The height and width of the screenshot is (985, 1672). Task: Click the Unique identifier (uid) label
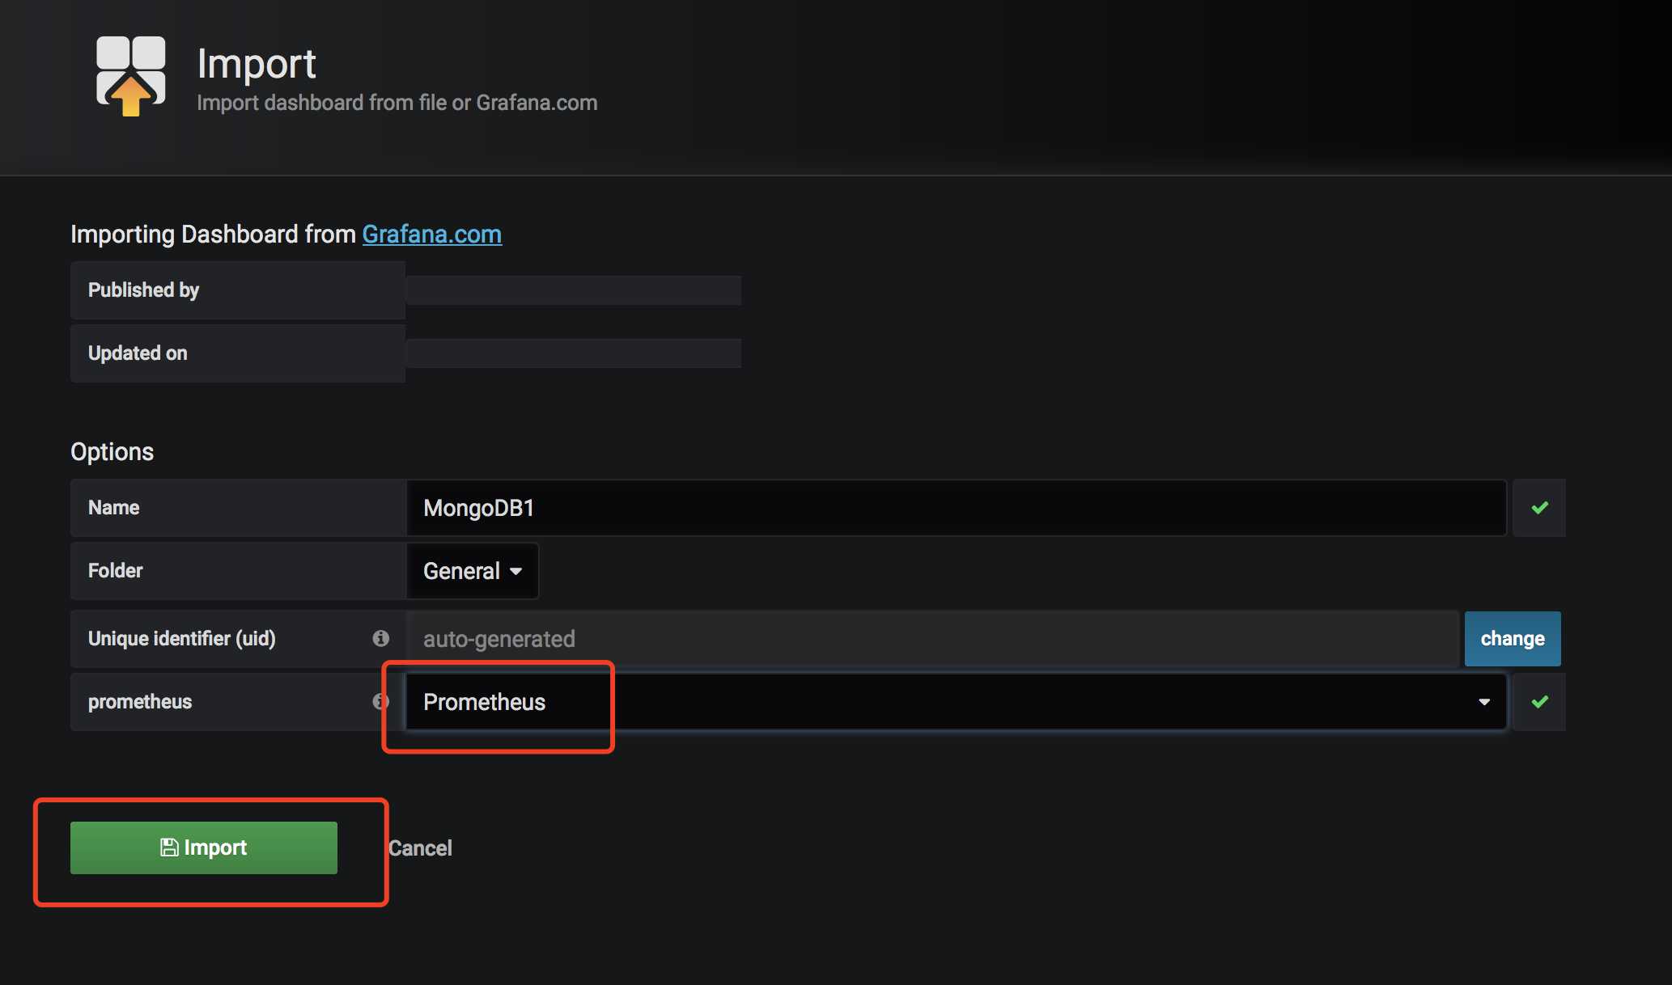point(181,638)
